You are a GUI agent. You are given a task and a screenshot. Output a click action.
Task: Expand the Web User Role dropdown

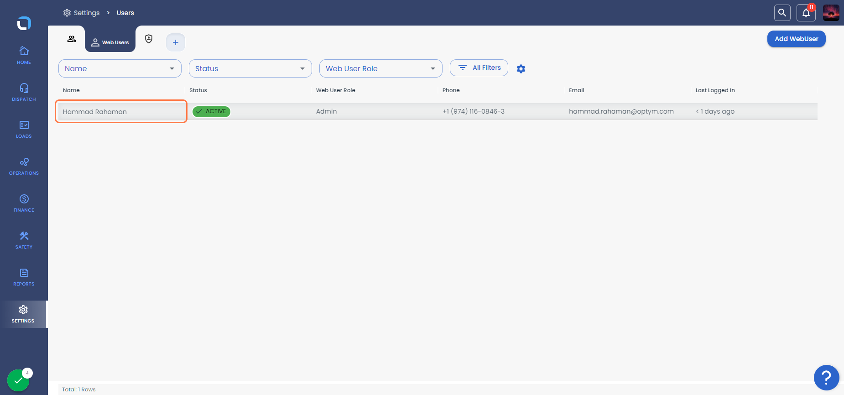(x=381, y=68)
